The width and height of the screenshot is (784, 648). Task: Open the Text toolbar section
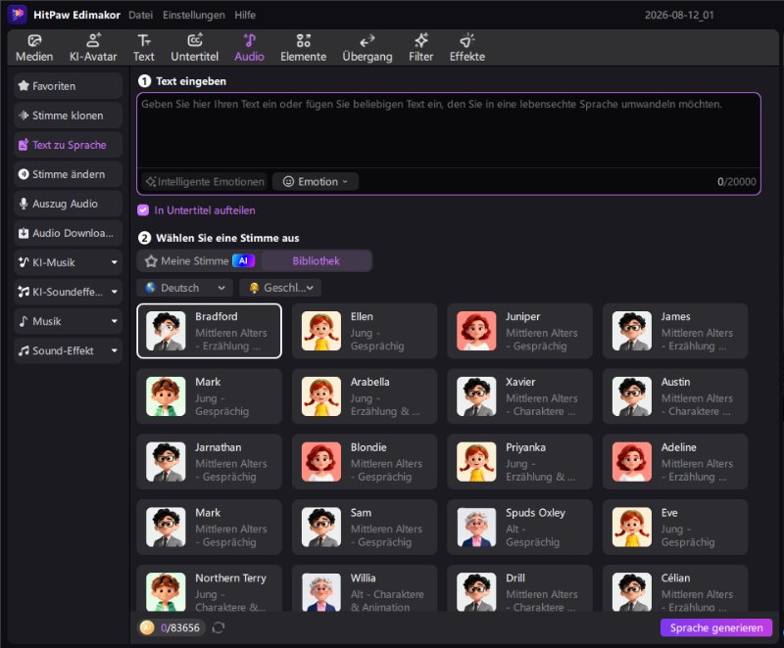point(143,48)
